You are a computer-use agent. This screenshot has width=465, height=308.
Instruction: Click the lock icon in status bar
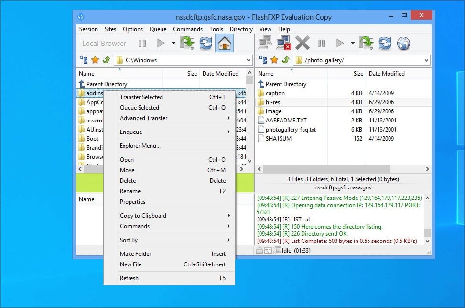(x=260, y=251)
